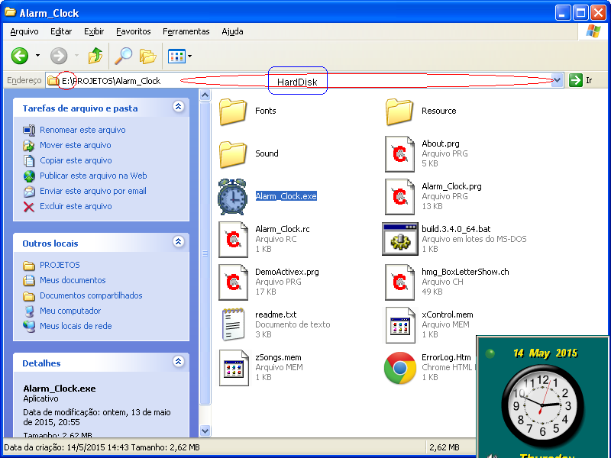Collapse the Detalhes panel
This screenshot has width=611, height=458.
(x=178, y=363)
